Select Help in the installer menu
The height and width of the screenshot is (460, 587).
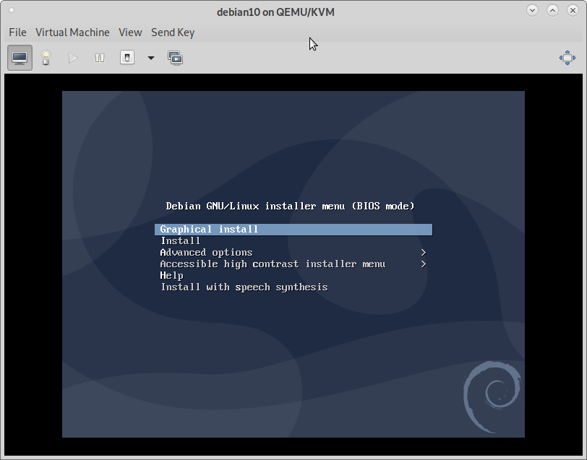(172, 276)
